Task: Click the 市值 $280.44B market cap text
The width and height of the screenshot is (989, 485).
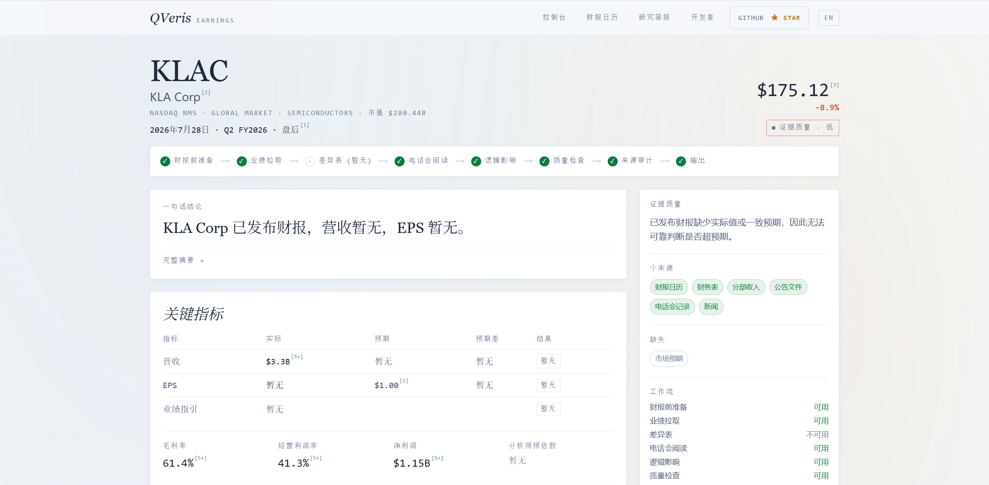Action: (397, 113)
